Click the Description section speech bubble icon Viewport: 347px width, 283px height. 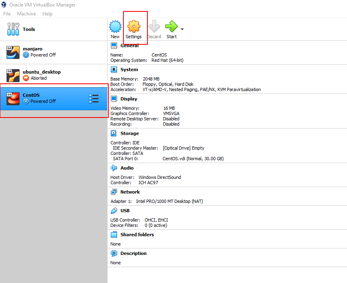[114, 253]
